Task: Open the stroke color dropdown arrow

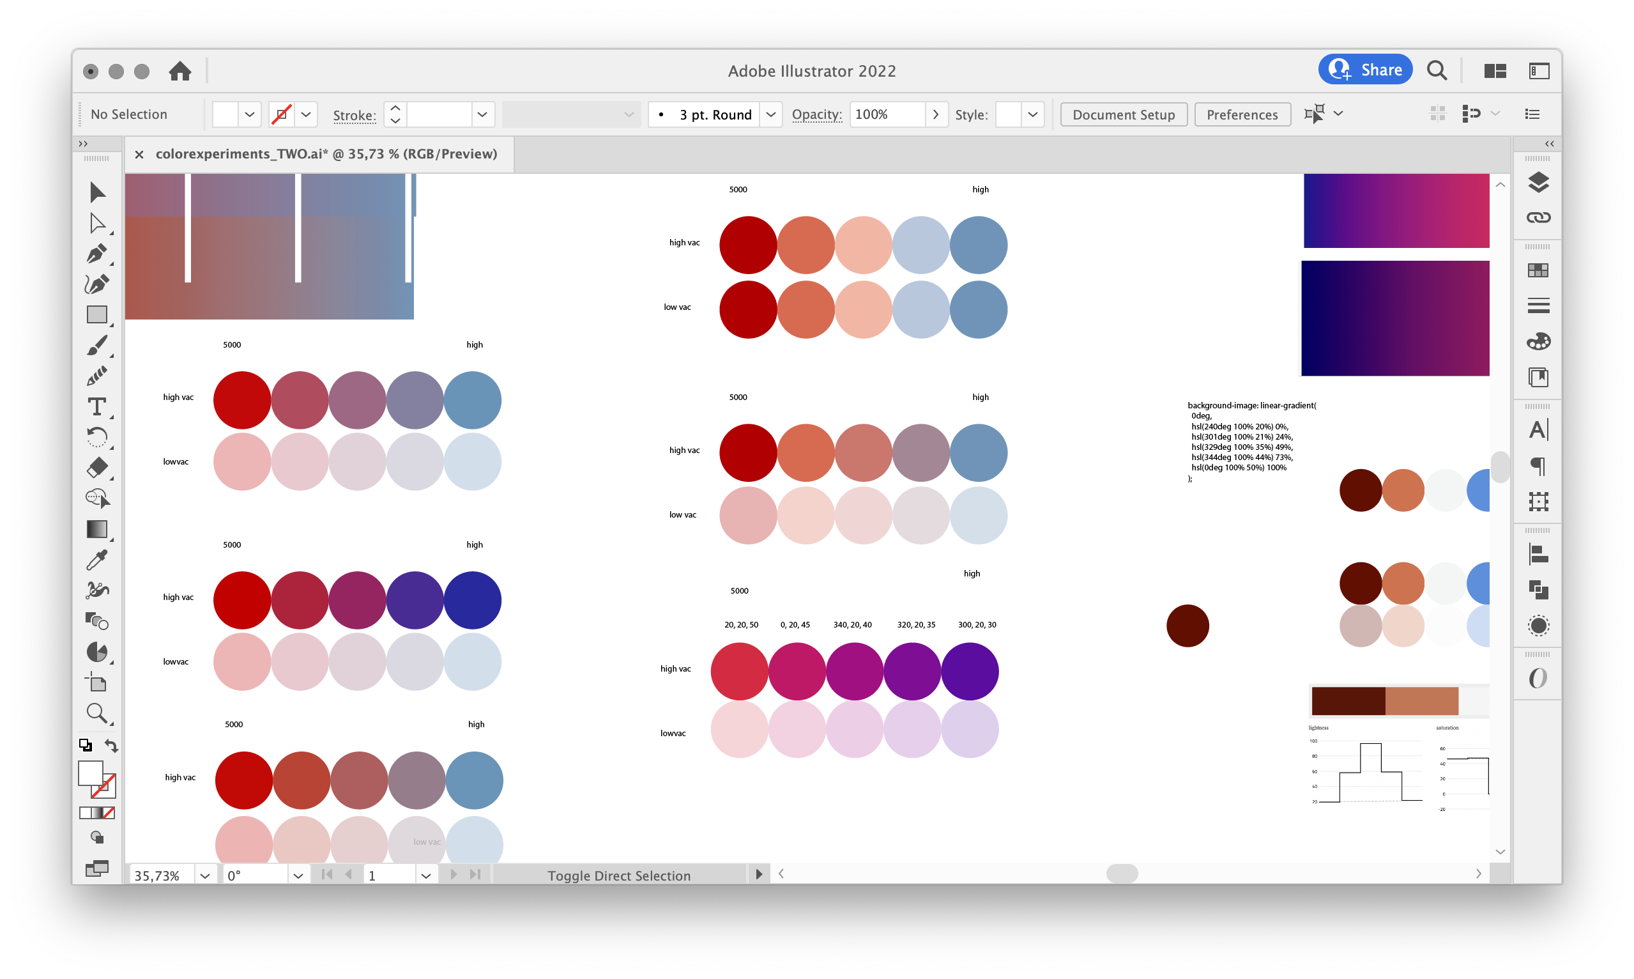Action: (x=306, y=114)
